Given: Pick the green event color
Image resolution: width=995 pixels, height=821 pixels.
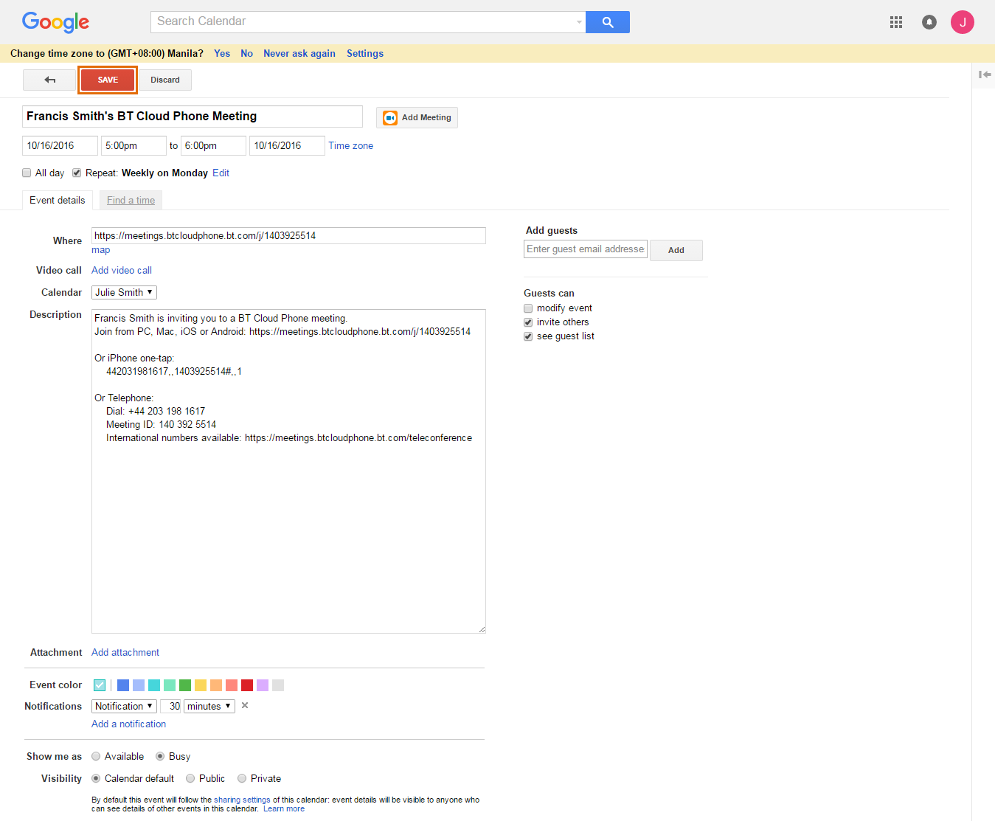Looking at the screenshot, I should pyautogui.click(x=185, y=685).
